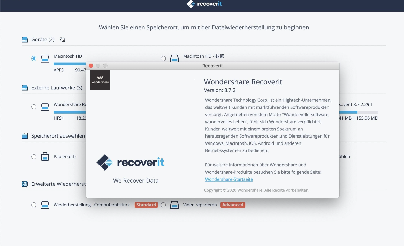
Task: Click the Macintosh HD label
Action: 68,56
